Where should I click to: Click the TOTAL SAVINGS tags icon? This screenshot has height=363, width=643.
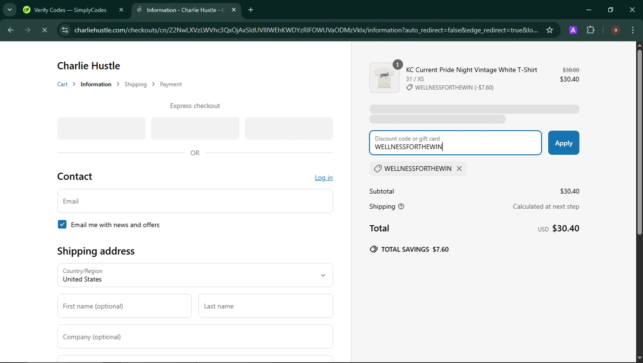[374, 249]
